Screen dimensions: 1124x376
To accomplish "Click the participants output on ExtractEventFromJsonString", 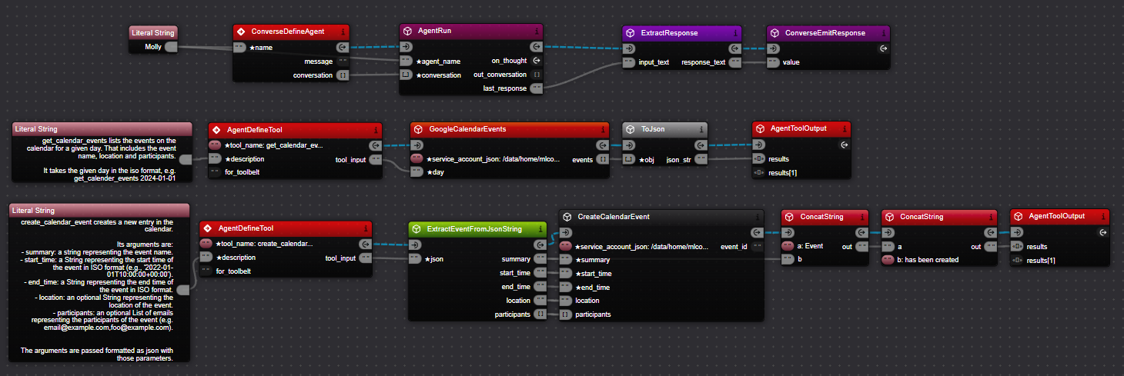I will click(x=540, y=314).
